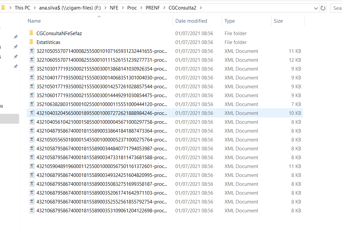Expand the chevron after PRENF in path
The image size is (342, 234).
pyautogui.click(x=164, y=8)
